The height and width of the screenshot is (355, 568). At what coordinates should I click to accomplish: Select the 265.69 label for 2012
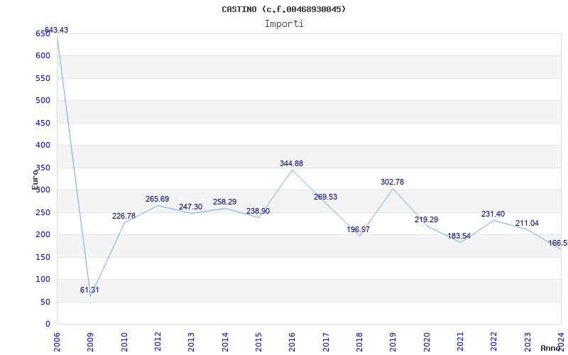(x=157, y=199)
